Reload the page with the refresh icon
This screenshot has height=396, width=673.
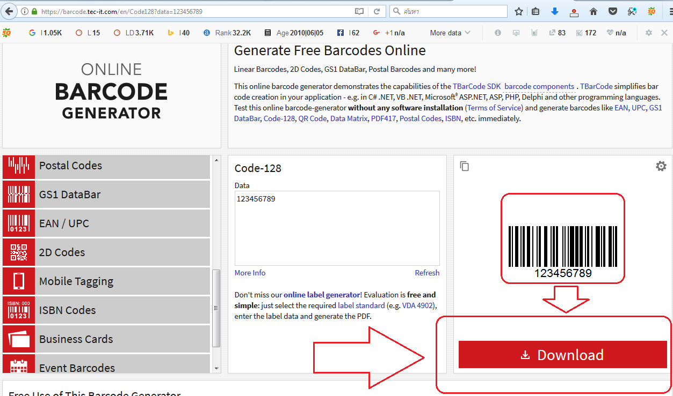(x=377, y=11)
